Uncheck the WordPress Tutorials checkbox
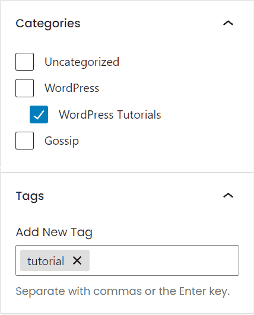The image size is (254, 315). [39, 114]
